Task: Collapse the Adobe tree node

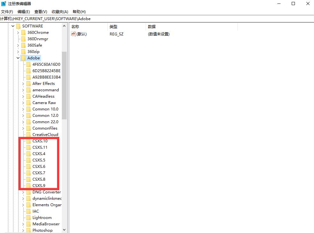Action: click(x=18, y=58)
